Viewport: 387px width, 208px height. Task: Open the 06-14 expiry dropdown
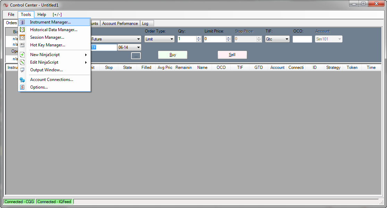[x=129, y=47]
